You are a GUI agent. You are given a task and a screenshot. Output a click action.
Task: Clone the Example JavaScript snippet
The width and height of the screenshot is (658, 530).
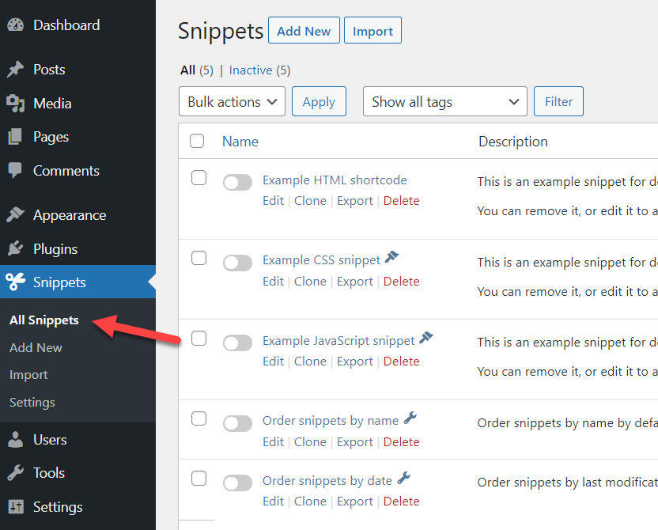pos(310,362)
